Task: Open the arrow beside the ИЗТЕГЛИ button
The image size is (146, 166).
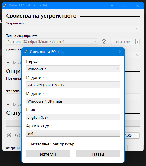Action: point(137,42)
